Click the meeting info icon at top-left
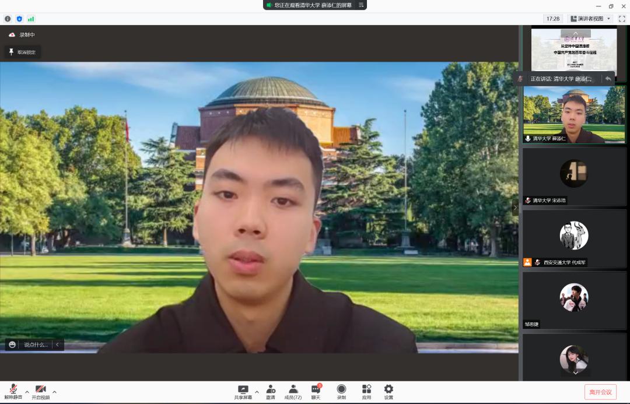This screenshot has width=630, height=404. pos(8,19)
